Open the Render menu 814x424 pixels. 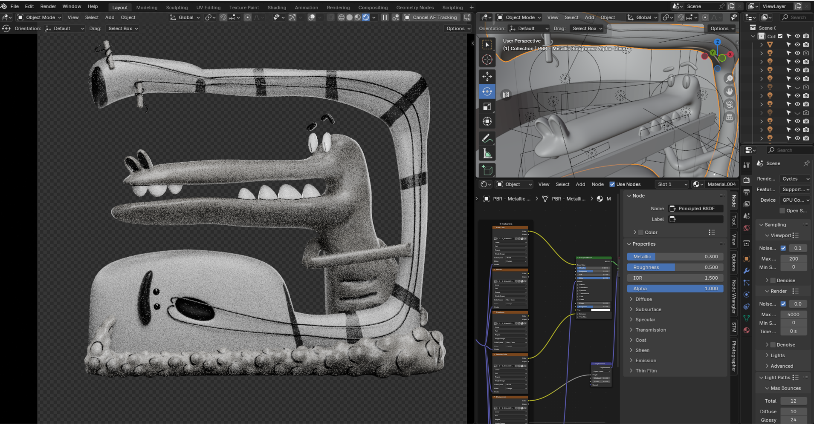pyautogui.click(x=48, y=6)
